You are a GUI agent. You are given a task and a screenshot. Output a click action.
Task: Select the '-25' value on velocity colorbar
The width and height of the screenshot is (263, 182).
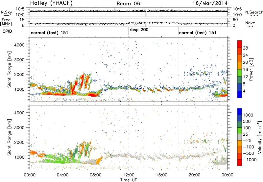coord(248,140)
